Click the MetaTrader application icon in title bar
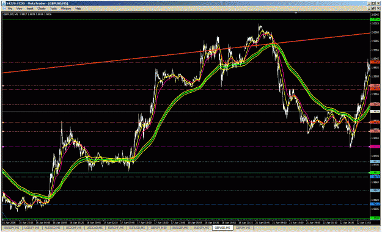 tap(4, 4)
